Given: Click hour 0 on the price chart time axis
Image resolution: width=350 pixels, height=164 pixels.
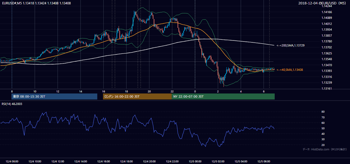Looking at the screenshot, I should click(195, 91).
